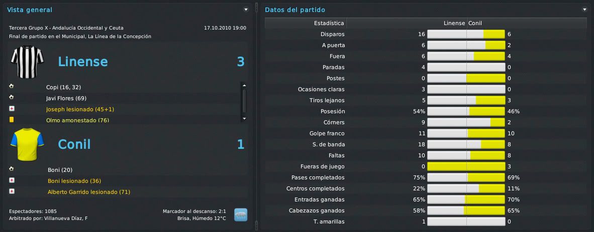Select the Conil team name link

[74, 144]
